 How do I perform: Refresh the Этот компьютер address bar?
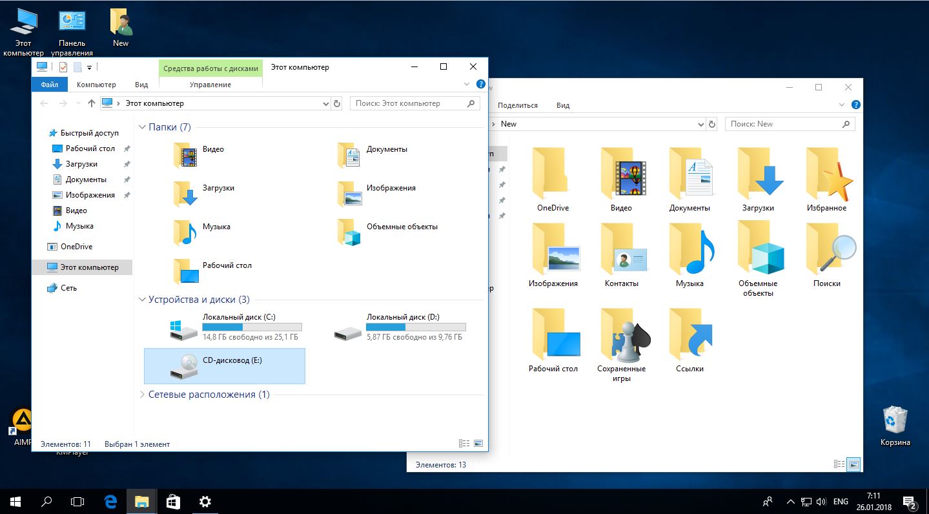(336, 103)
